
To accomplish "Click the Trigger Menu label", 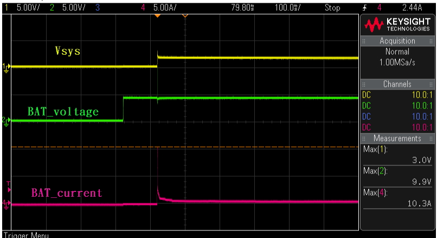I will point(26,235).
